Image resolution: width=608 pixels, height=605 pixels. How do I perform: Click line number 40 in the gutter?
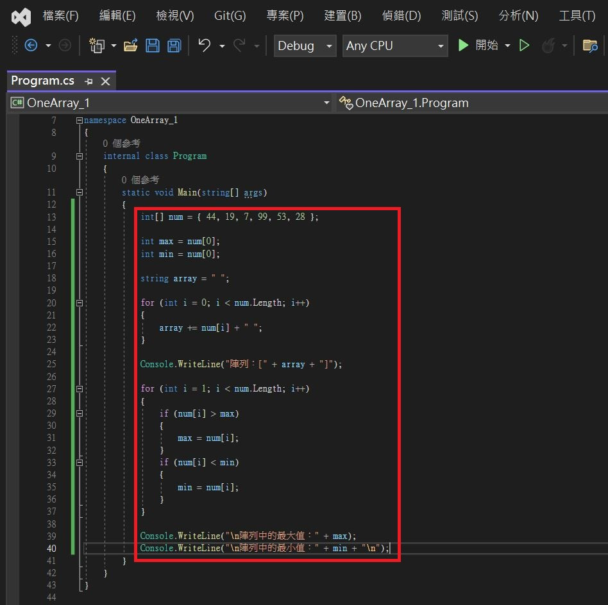click(x=51, y=549)
